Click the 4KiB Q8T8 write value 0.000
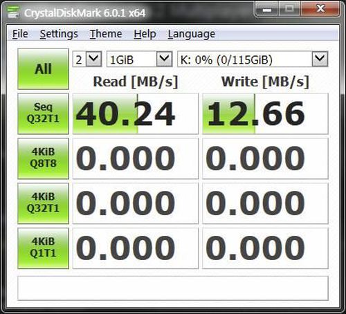Image resolution: width=346 pixels, height=314 pixels. (x=265, y=158)
